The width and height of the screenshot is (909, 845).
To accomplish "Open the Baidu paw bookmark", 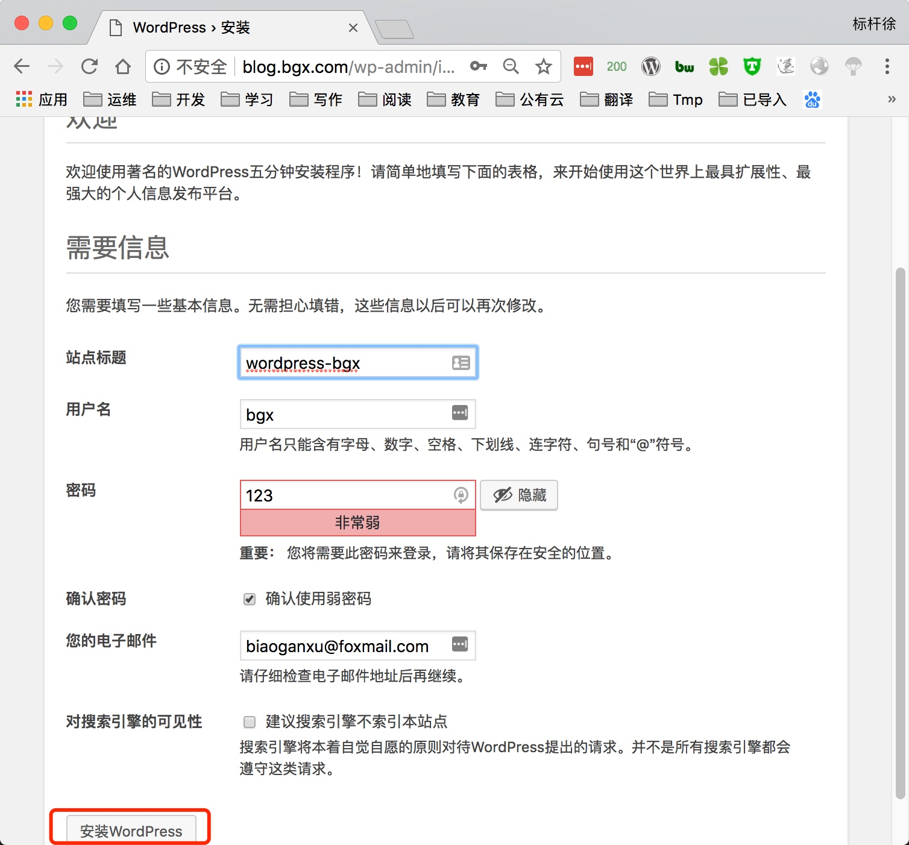I will click(x=813, y=99).
